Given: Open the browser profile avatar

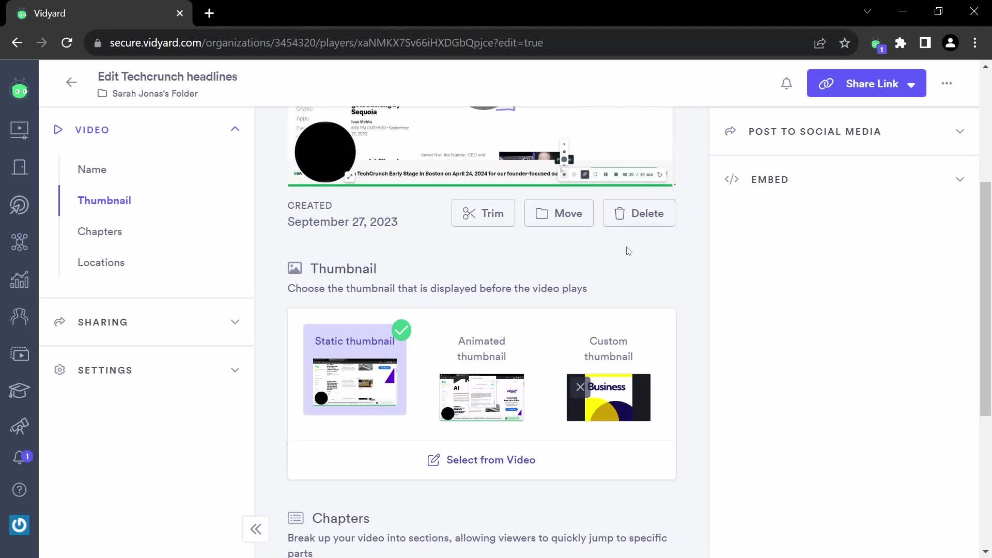Looking at the screenshot, I should pyautogui.click(x=950, y=43).
